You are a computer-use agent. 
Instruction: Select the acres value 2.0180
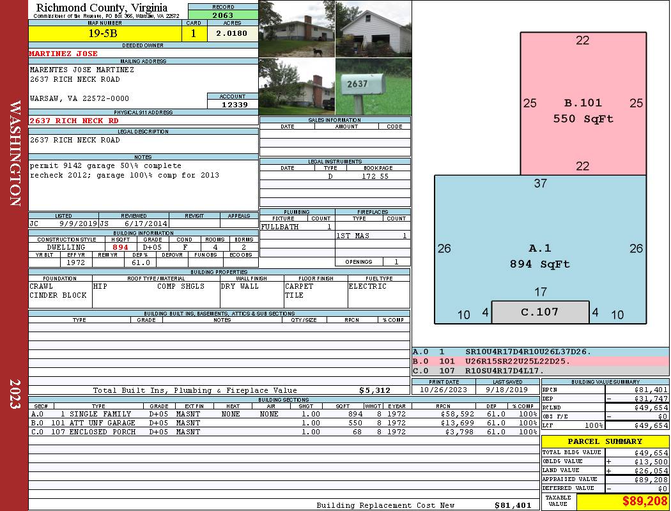point(233,33)
